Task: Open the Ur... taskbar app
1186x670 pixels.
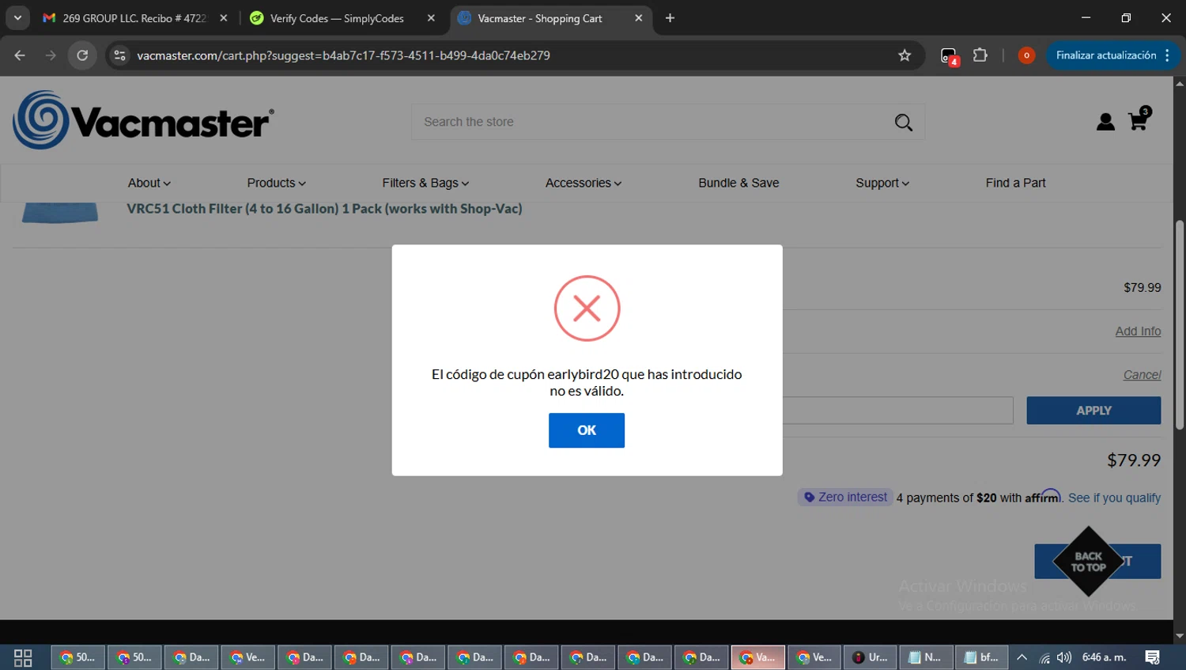Action: tap(870, 657)
